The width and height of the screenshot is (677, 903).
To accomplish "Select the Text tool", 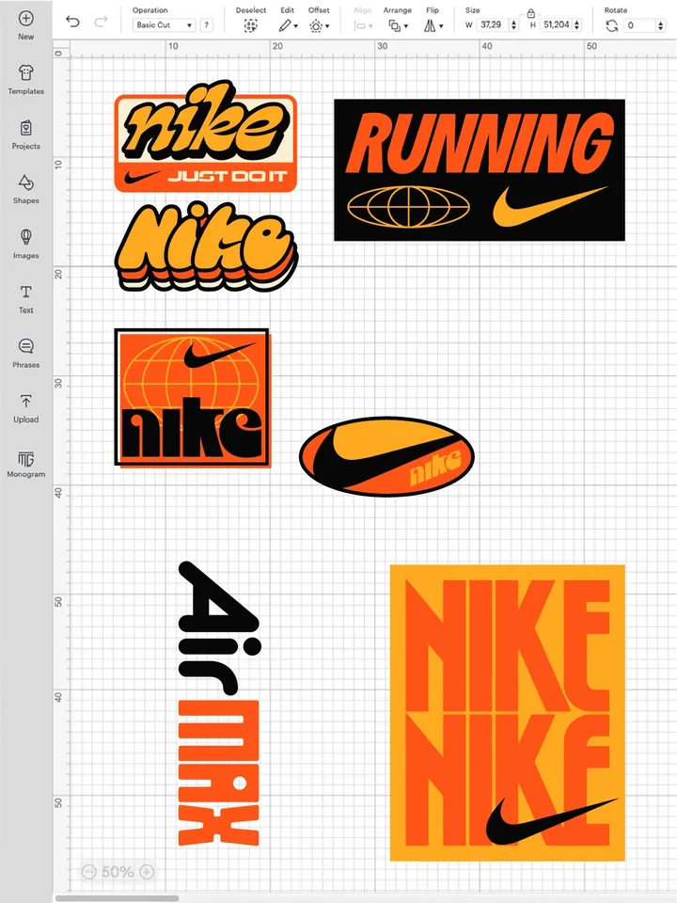I will click(25, 293).
